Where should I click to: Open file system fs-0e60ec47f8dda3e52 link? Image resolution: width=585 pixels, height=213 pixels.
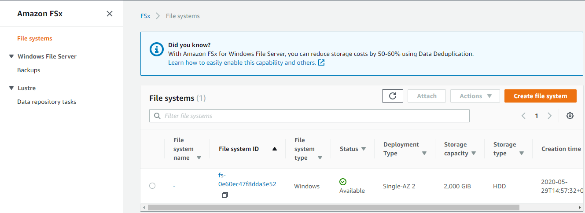(x=247, y=180)
